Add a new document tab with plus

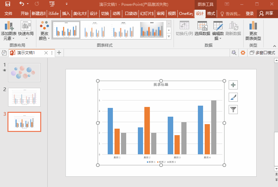[59, 53]
